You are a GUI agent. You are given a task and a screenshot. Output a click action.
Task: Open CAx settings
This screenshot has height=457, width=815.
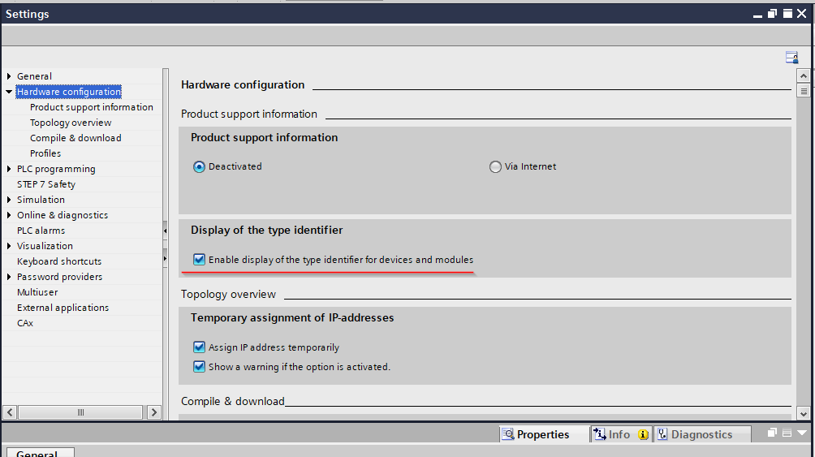[25, 323]
